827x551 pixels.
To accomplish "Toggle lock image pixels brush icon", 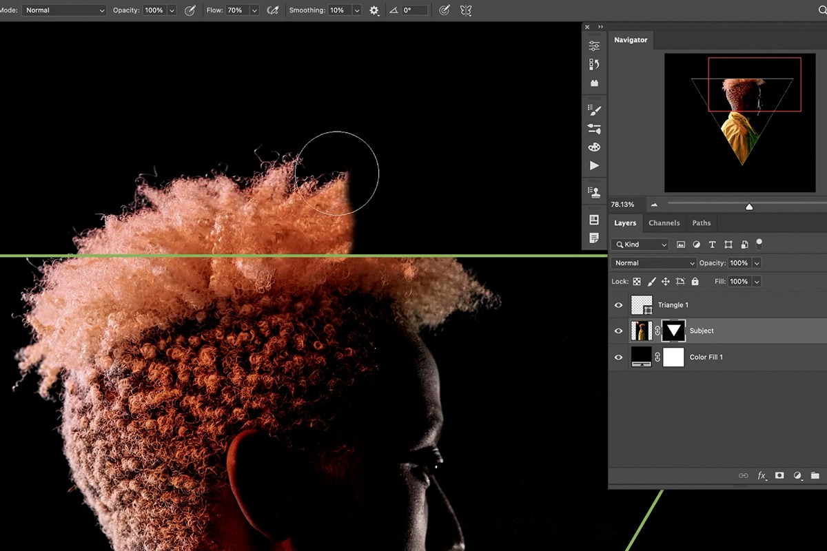I will pos(651,282).
